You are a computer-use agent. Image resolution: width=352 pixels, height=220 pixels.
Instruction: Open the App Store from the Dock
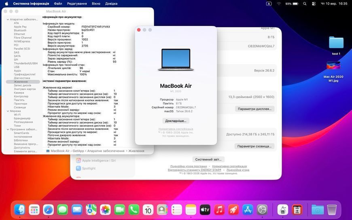point(248,210)
